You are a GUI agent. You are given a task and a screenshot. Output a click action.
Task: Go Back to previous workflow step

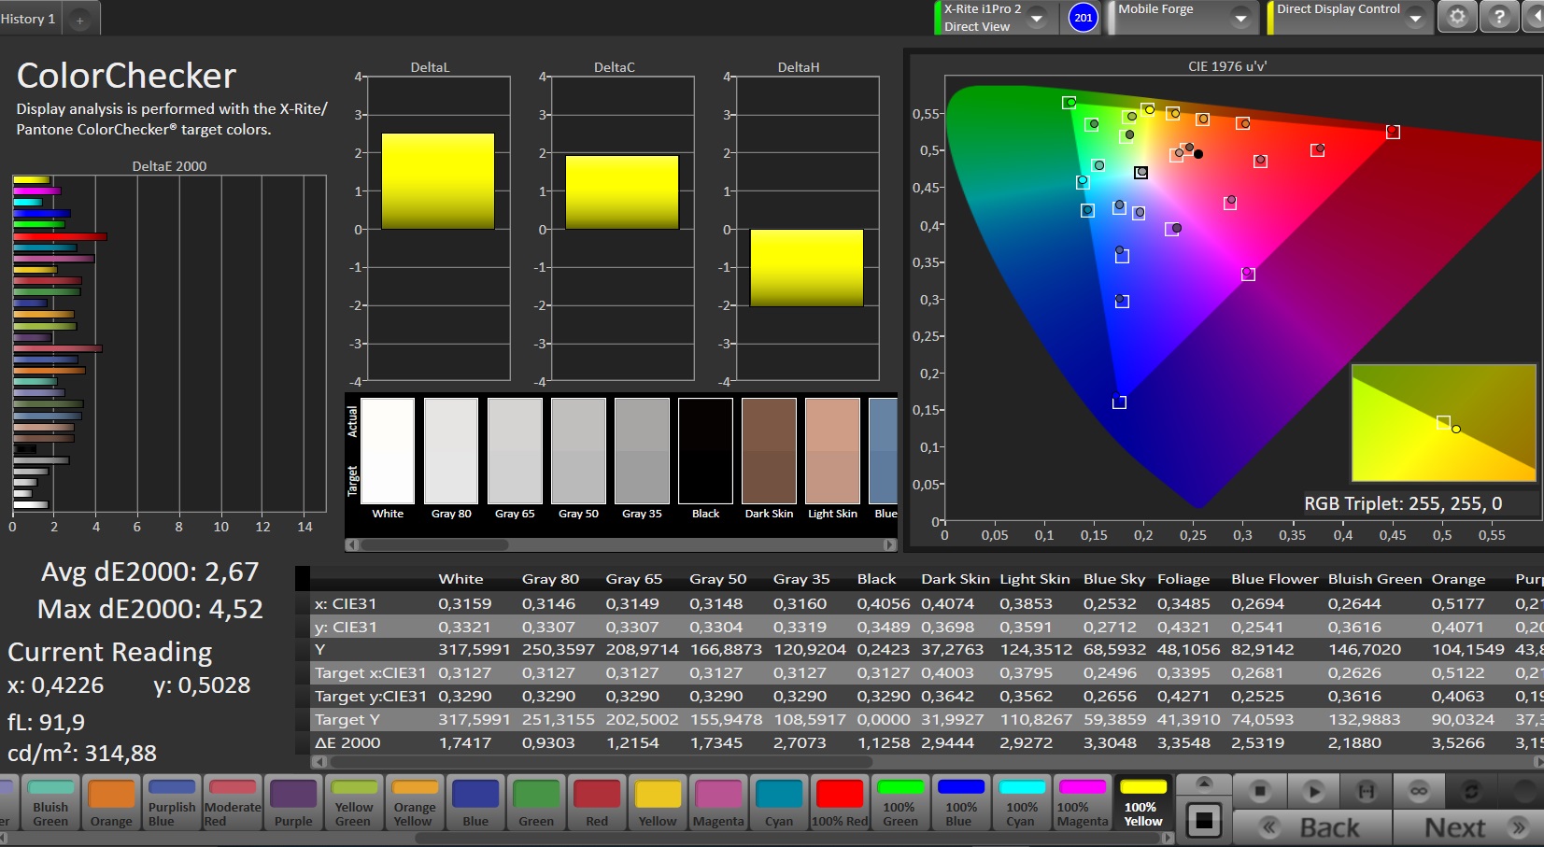click(1313, 827)
